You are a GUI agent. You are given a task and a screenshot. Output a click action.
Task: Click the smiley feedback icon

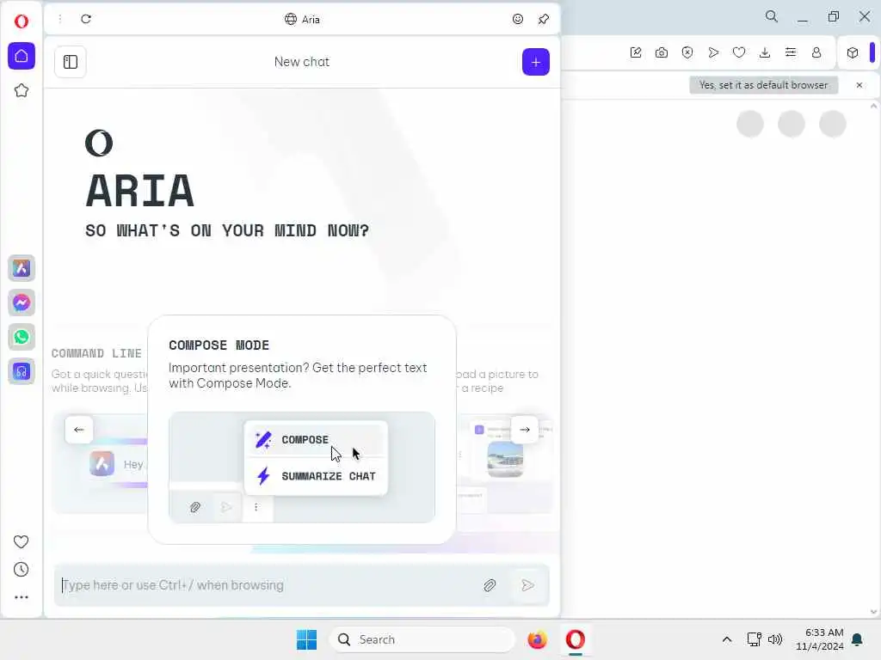pyautogui.click(x=517, y=19)
